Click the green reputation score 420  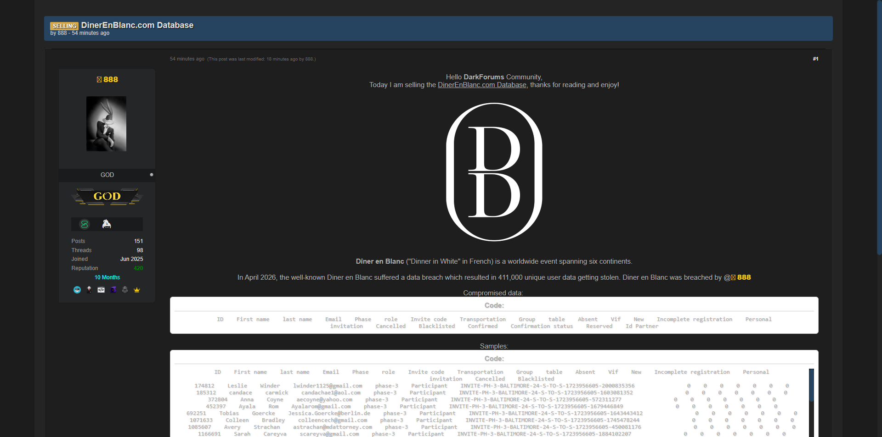click(x=138, y=268)
